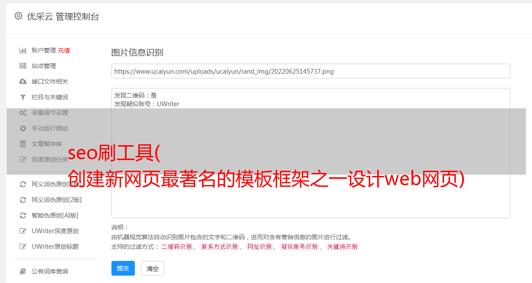Click inside the recognition results text area
Viewport: 532px width, 283px height.
(x=310, y=153)
